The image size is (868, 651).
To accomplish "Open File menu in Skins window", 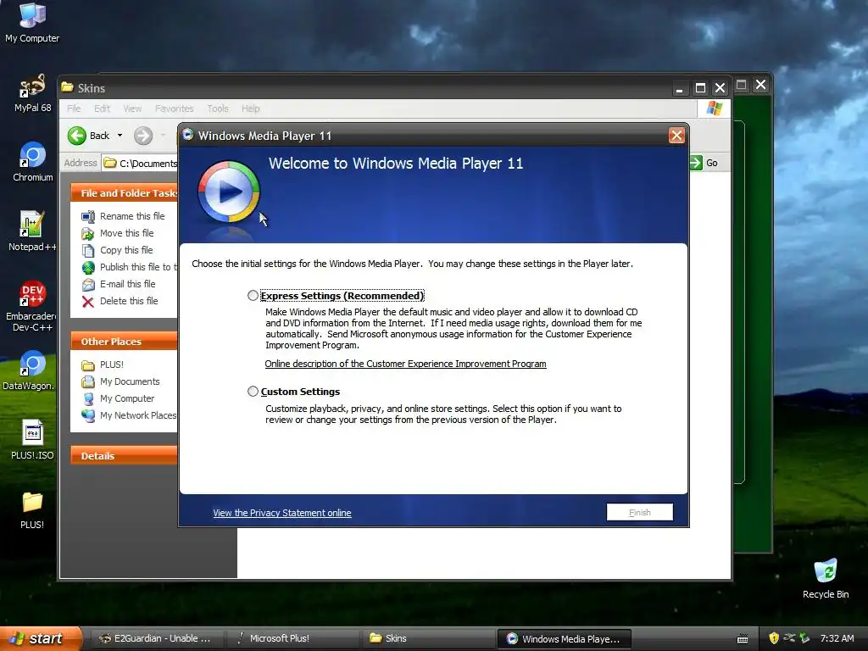I will click(x=74, y=108).
